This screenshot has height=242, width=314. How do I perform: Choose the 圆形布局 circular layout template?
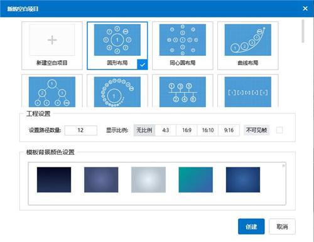click(x=117, y=46)
